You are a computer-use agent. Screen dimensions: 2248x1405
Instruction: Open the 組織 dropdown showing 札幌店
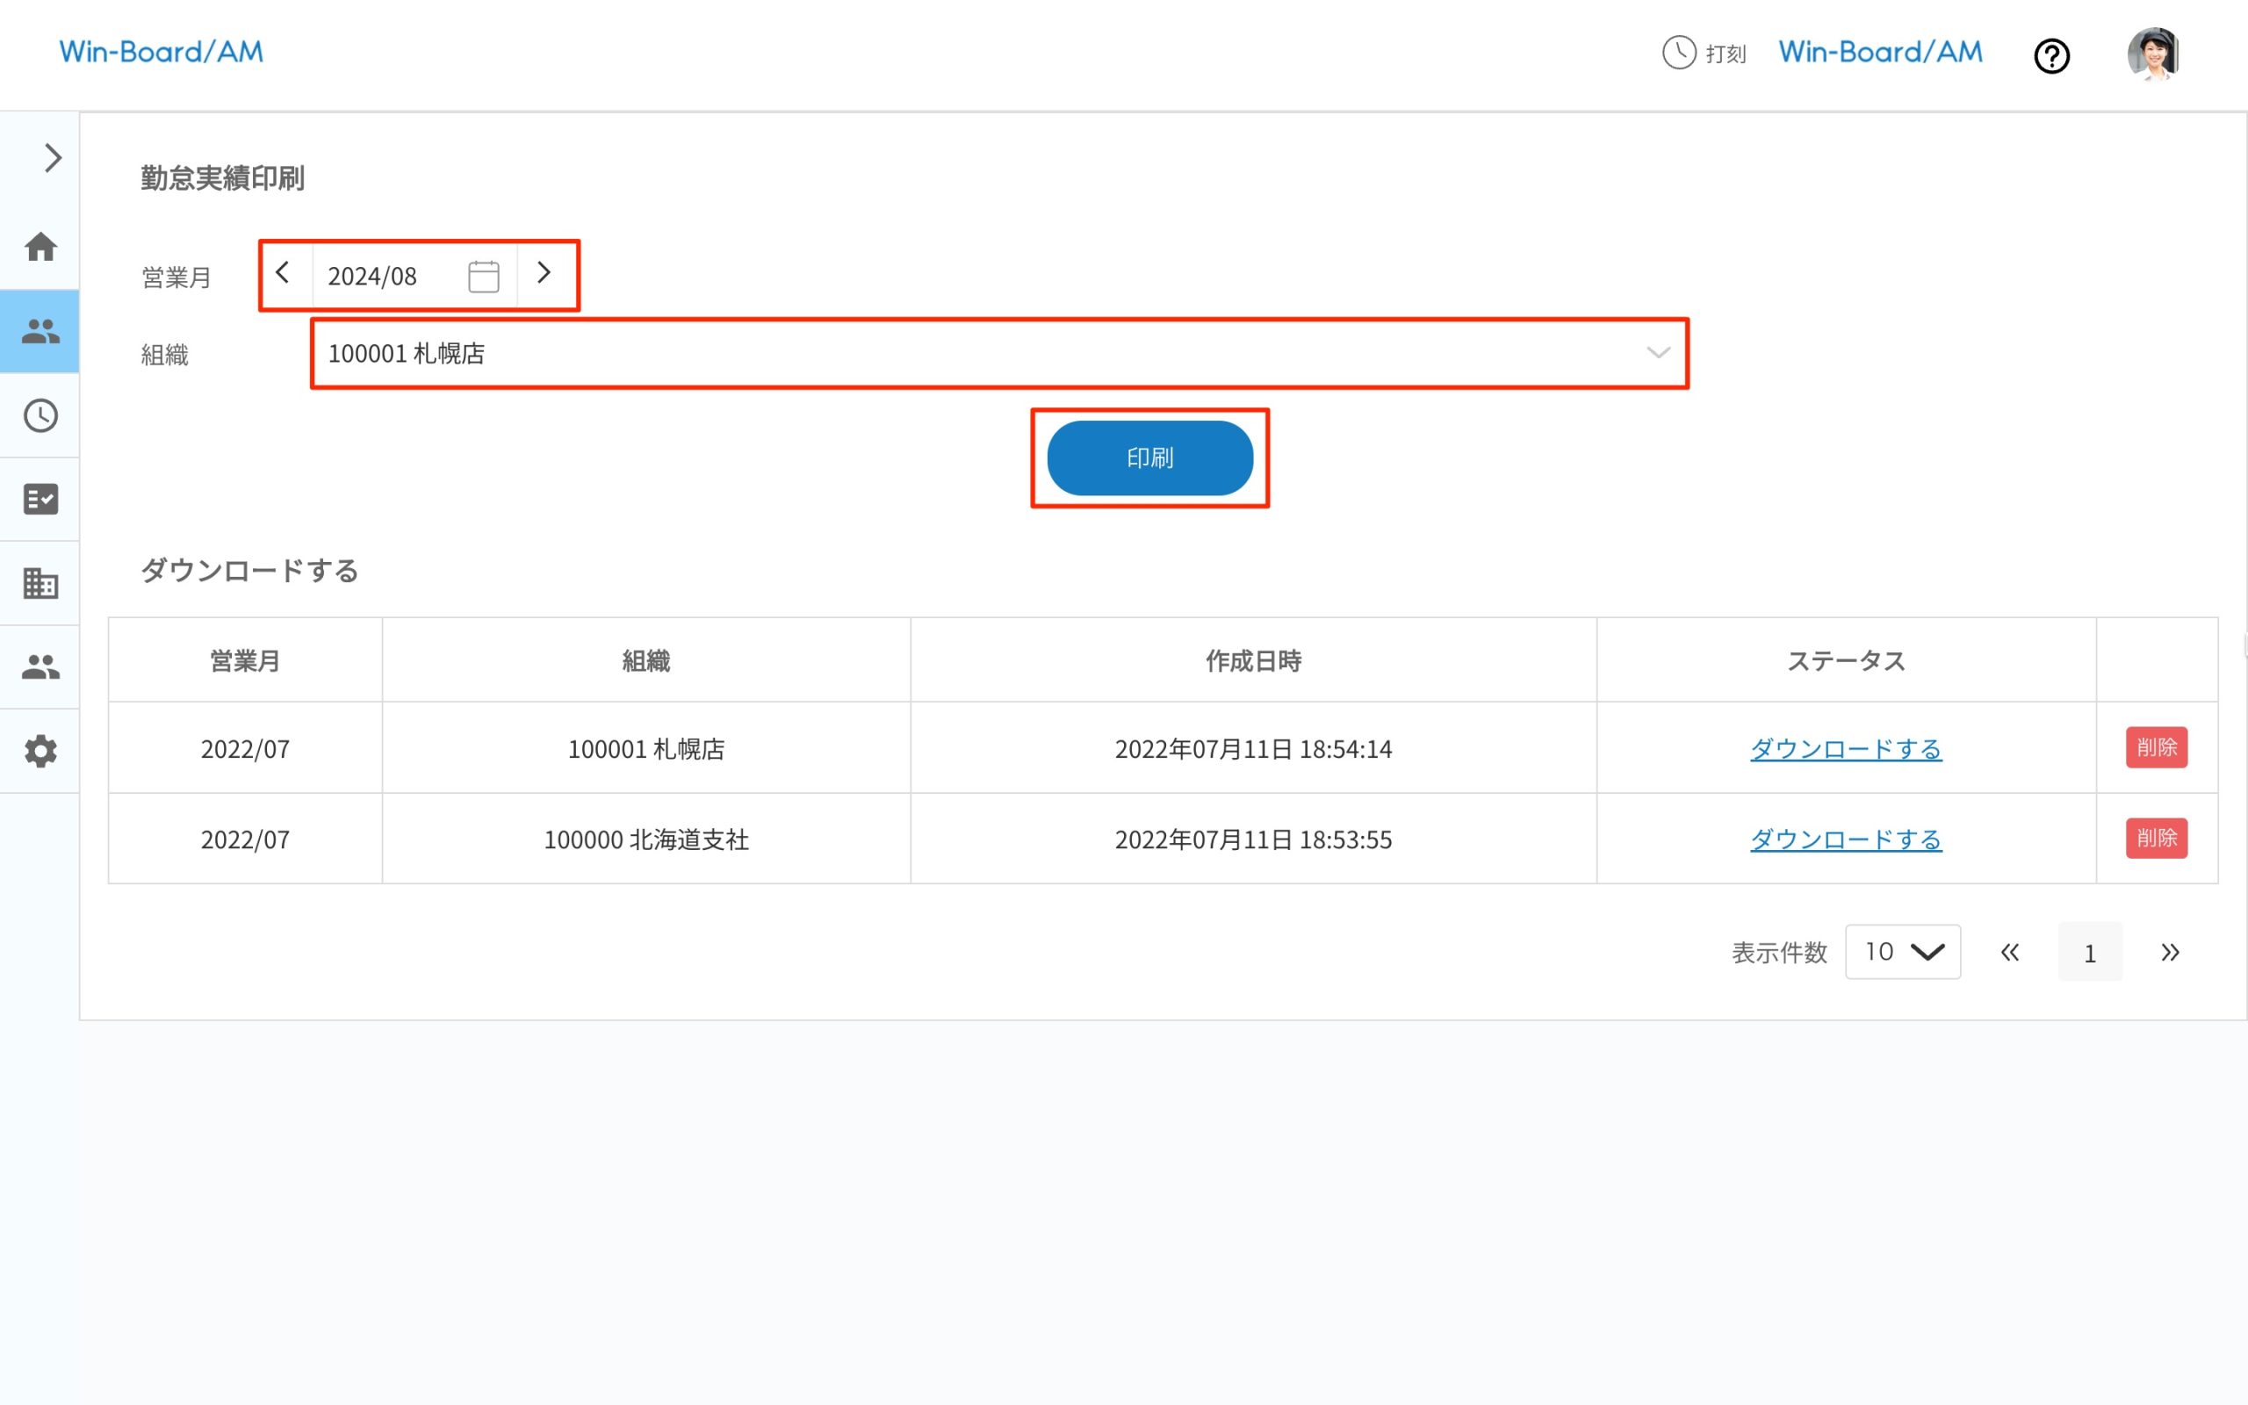(998, 353)
